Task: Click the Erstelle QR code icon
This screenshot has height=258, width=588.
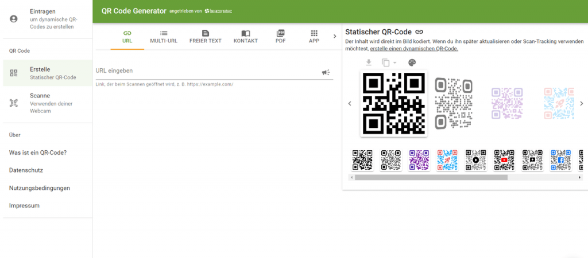Action: pyautogui.click(x=14, y=73)
